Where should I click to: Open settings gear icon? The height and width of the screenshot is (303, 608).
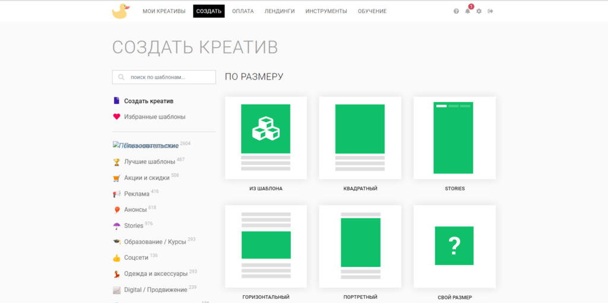(x=479, y=11)
